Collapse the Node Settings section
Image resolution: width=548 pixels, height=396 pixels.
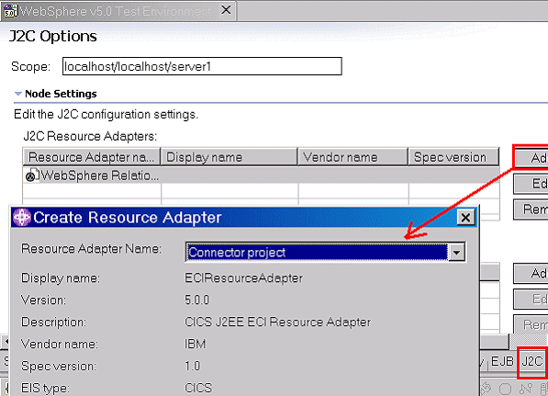click(x=18, y=94)
